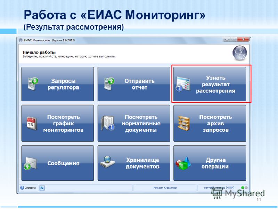Click the download-arrow icon on Запросы регулятора
This screenshot has width=278, height=209.
pyautogui.click(x=33, y=84)
